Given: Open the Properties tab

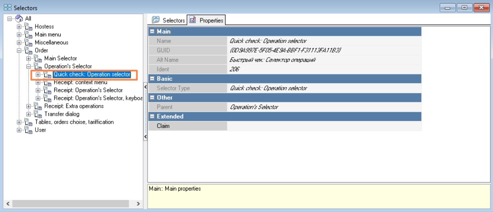Looking at the screenshot, I should 206,20.
